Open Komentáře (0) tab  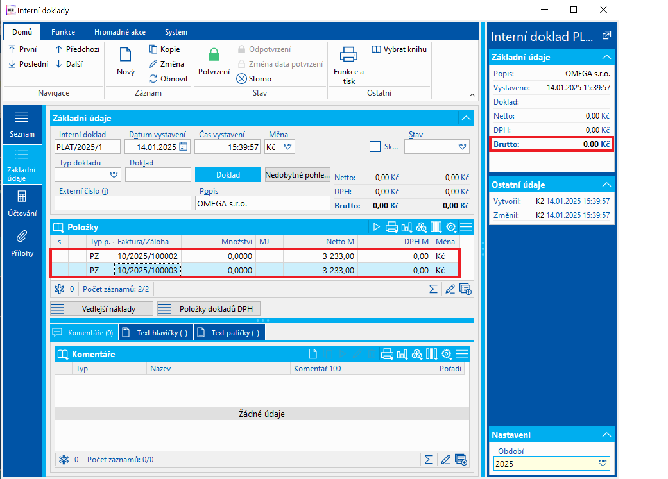click(x=84, y=332)
